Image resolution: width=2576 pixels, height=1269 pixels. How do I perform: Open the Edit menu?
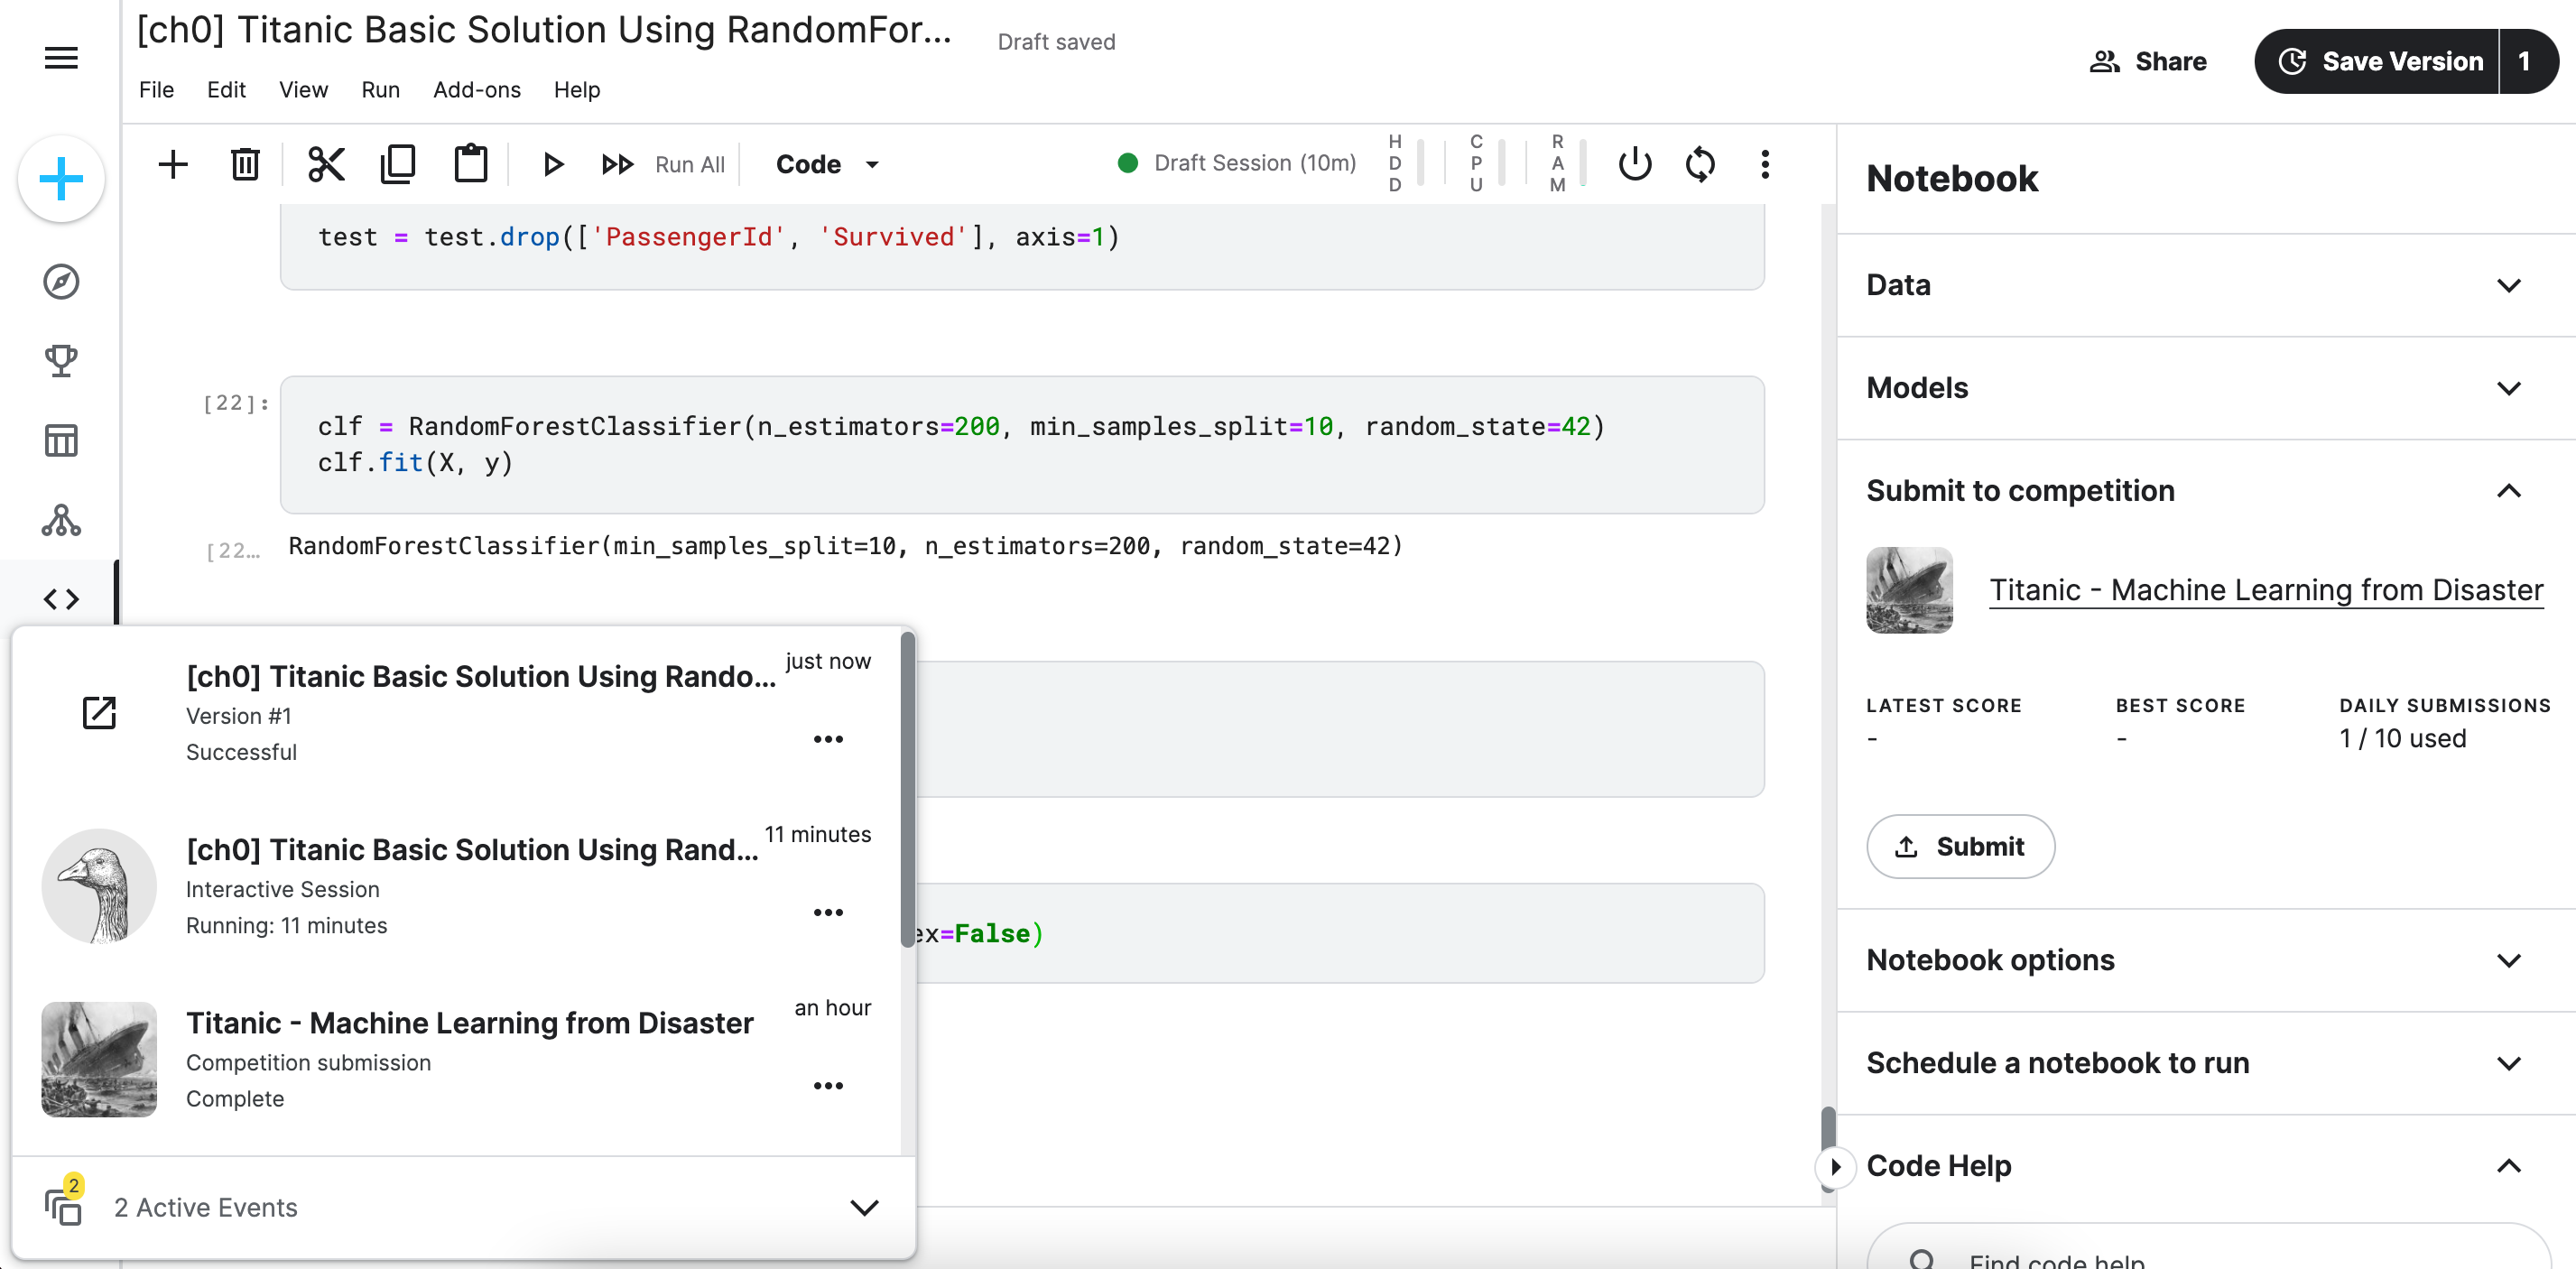point(226,89)
